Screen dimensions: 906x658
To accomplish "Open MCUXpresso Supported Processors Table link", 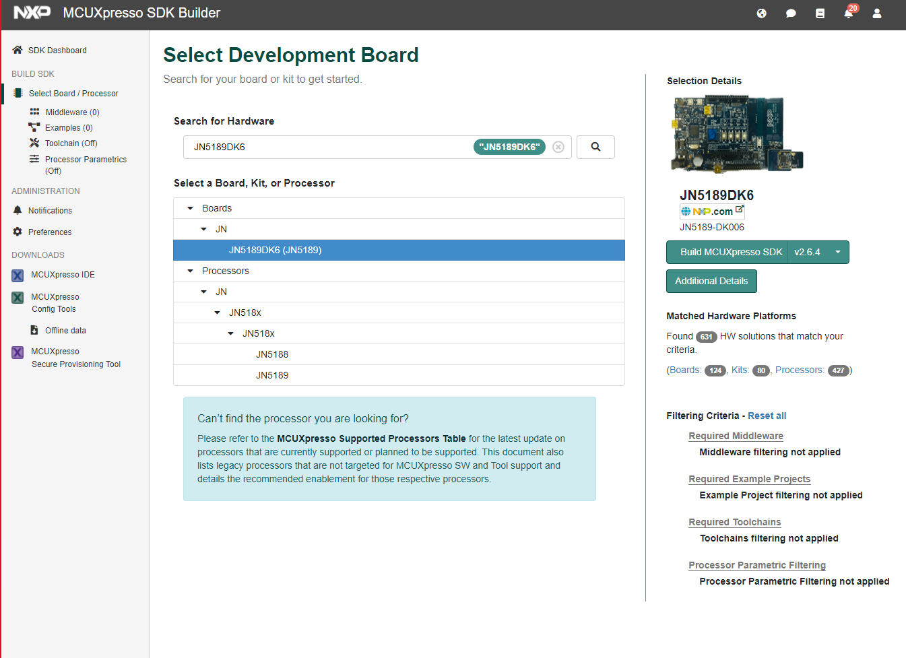I will click(x=371, y=438).
